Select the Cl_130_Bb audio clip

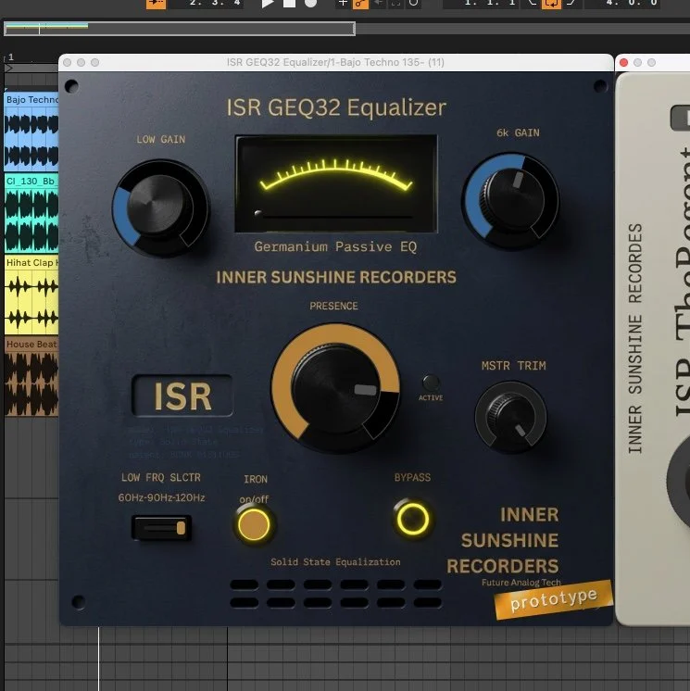point(31,213)
